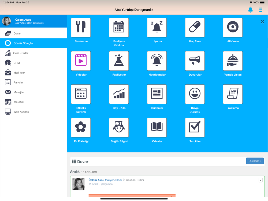Screen dimensions: 268x201
Task: Open Sağlık Bilgisi nurse tile
Action: click(x=119, y=128)
